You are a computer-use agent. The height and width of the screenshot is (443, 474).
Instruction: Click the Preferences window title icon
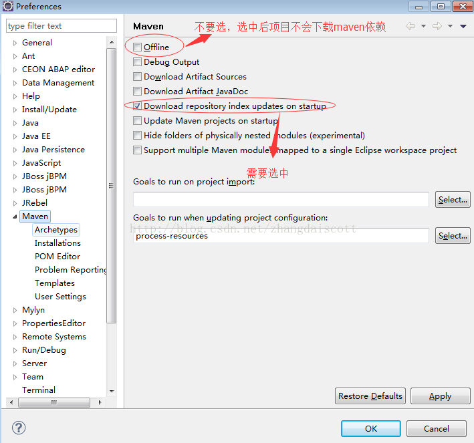[7, 6]
